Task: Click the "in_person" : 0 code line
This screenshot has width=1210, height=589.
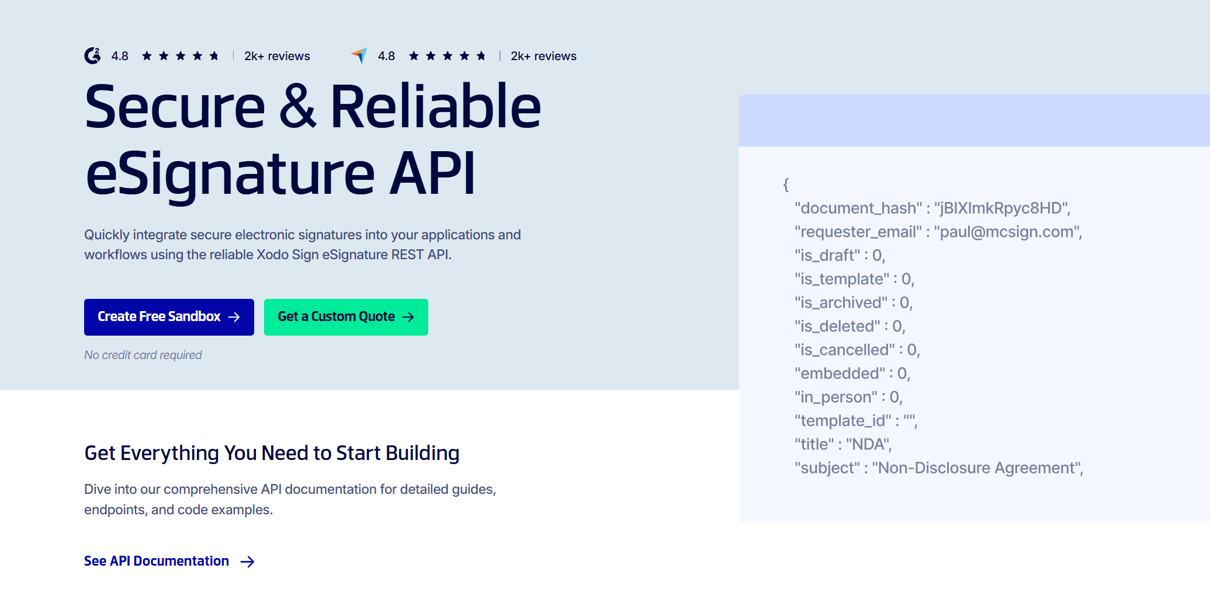Action: coord(848,397)
